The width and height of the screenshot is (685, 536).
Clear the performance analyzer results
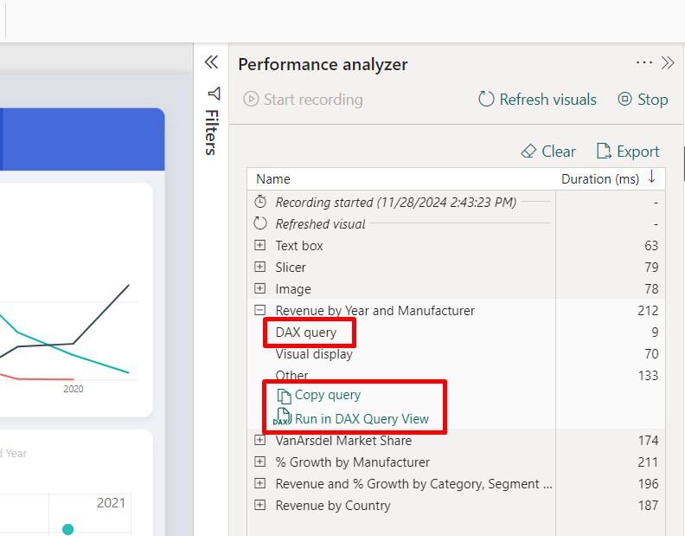pos(548,152)
